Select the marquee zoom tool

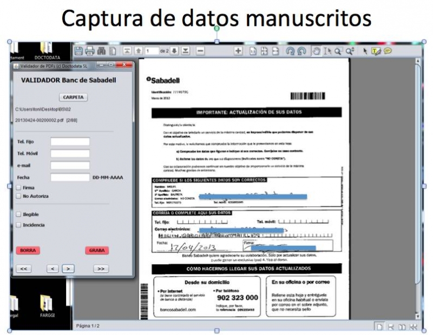(338, 51)
